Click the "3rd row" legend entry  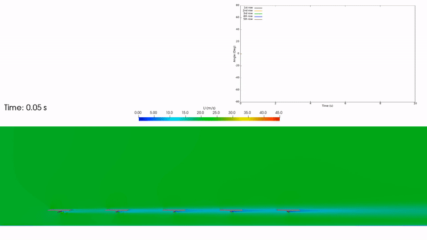coord(248,13)
